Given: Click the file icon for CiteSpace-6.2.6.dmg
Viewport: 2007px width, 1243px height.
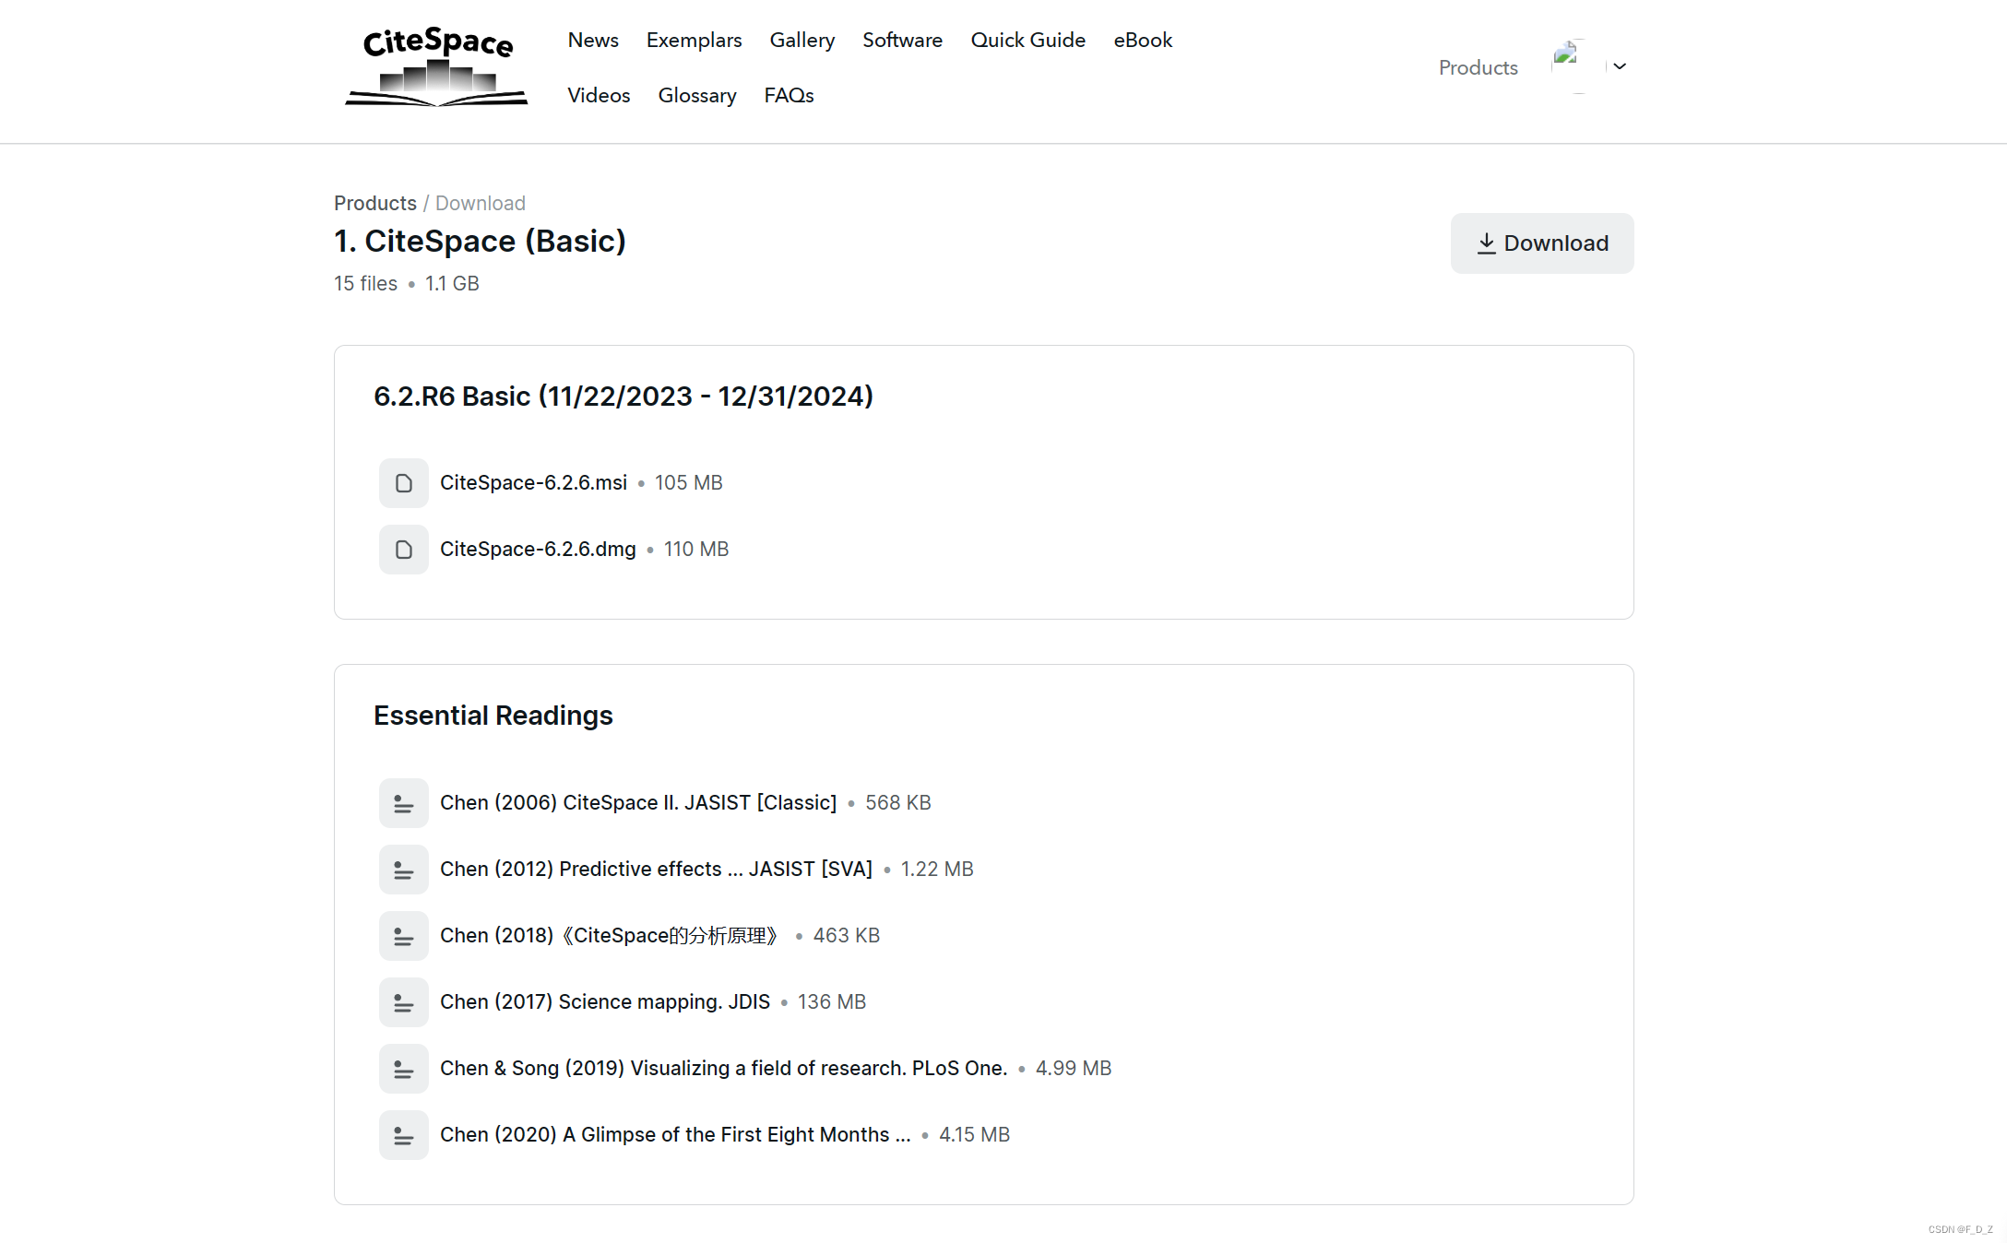Looking at the screenshot, I should (x=404, y=550).
